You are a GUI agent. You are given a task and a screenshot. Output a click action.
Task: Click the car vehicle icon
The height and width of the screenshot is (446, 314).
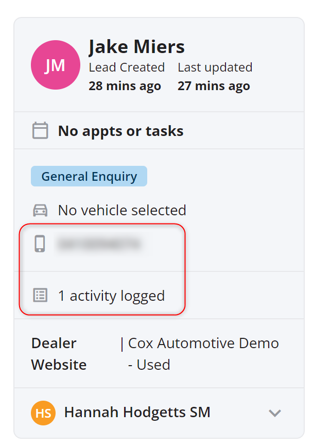pyautogui.click(x=40, y=211)
